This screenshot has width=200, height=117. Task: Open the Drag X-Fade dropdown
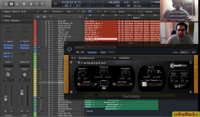click(x=152, y=12)
